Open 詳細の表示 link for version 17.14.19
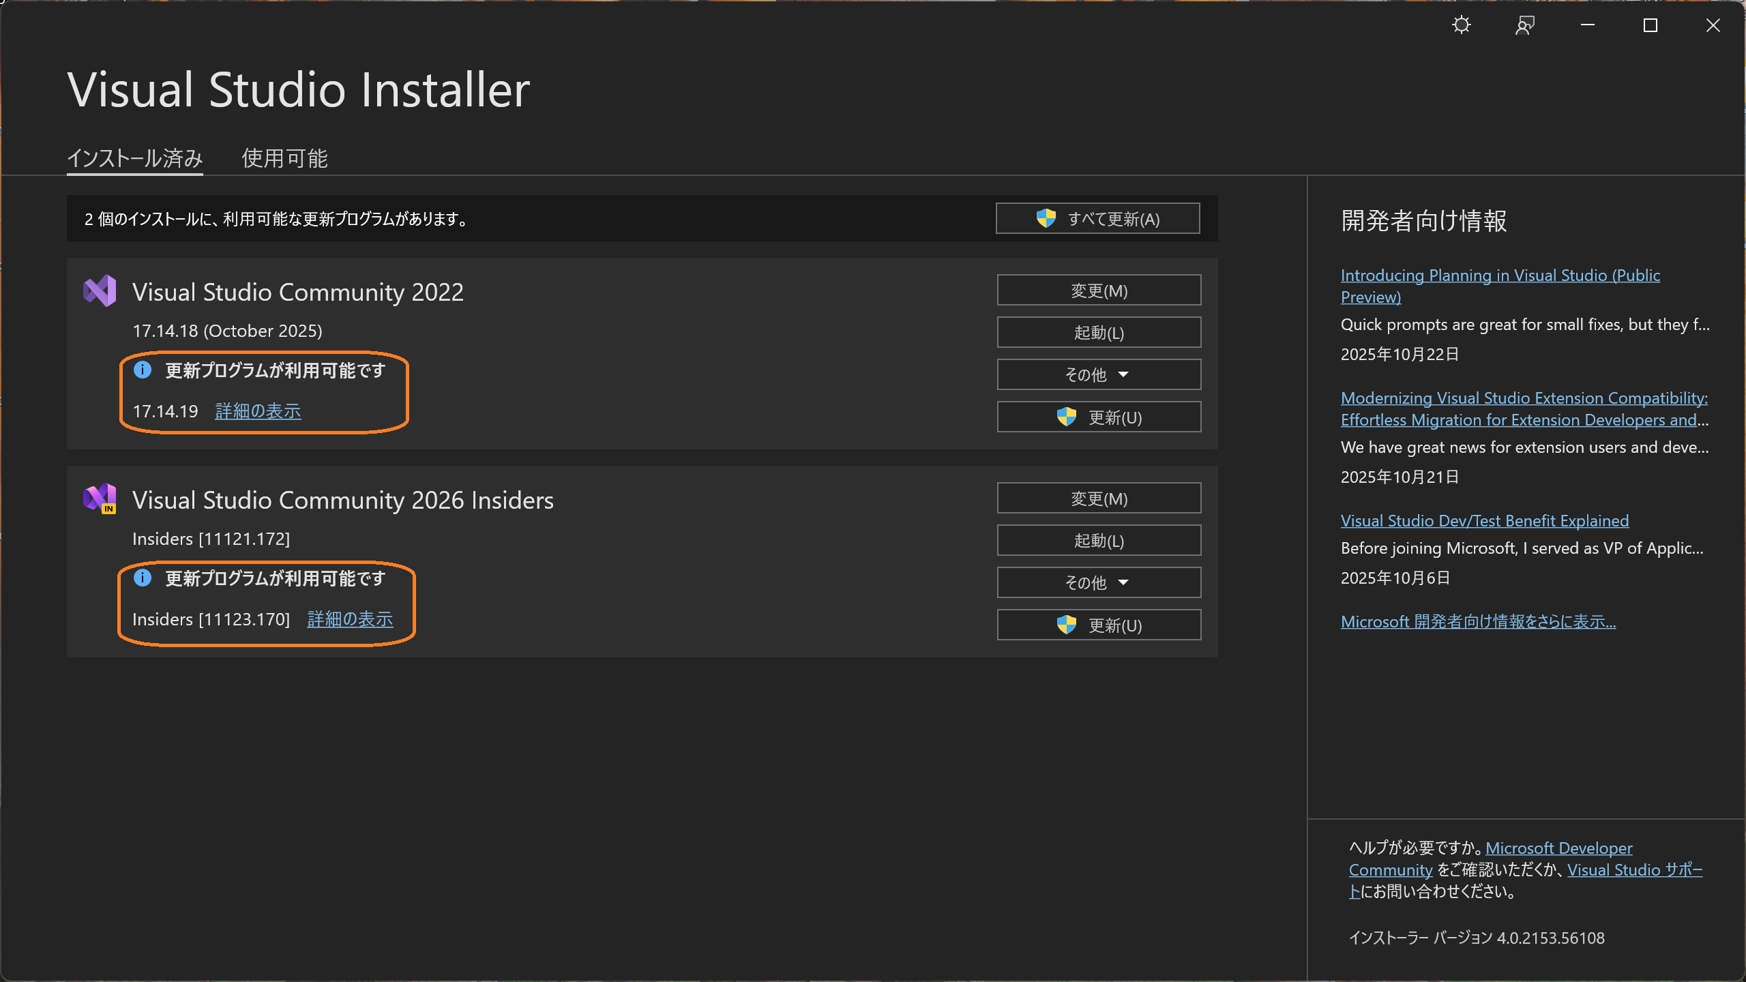 click(258, 411)
